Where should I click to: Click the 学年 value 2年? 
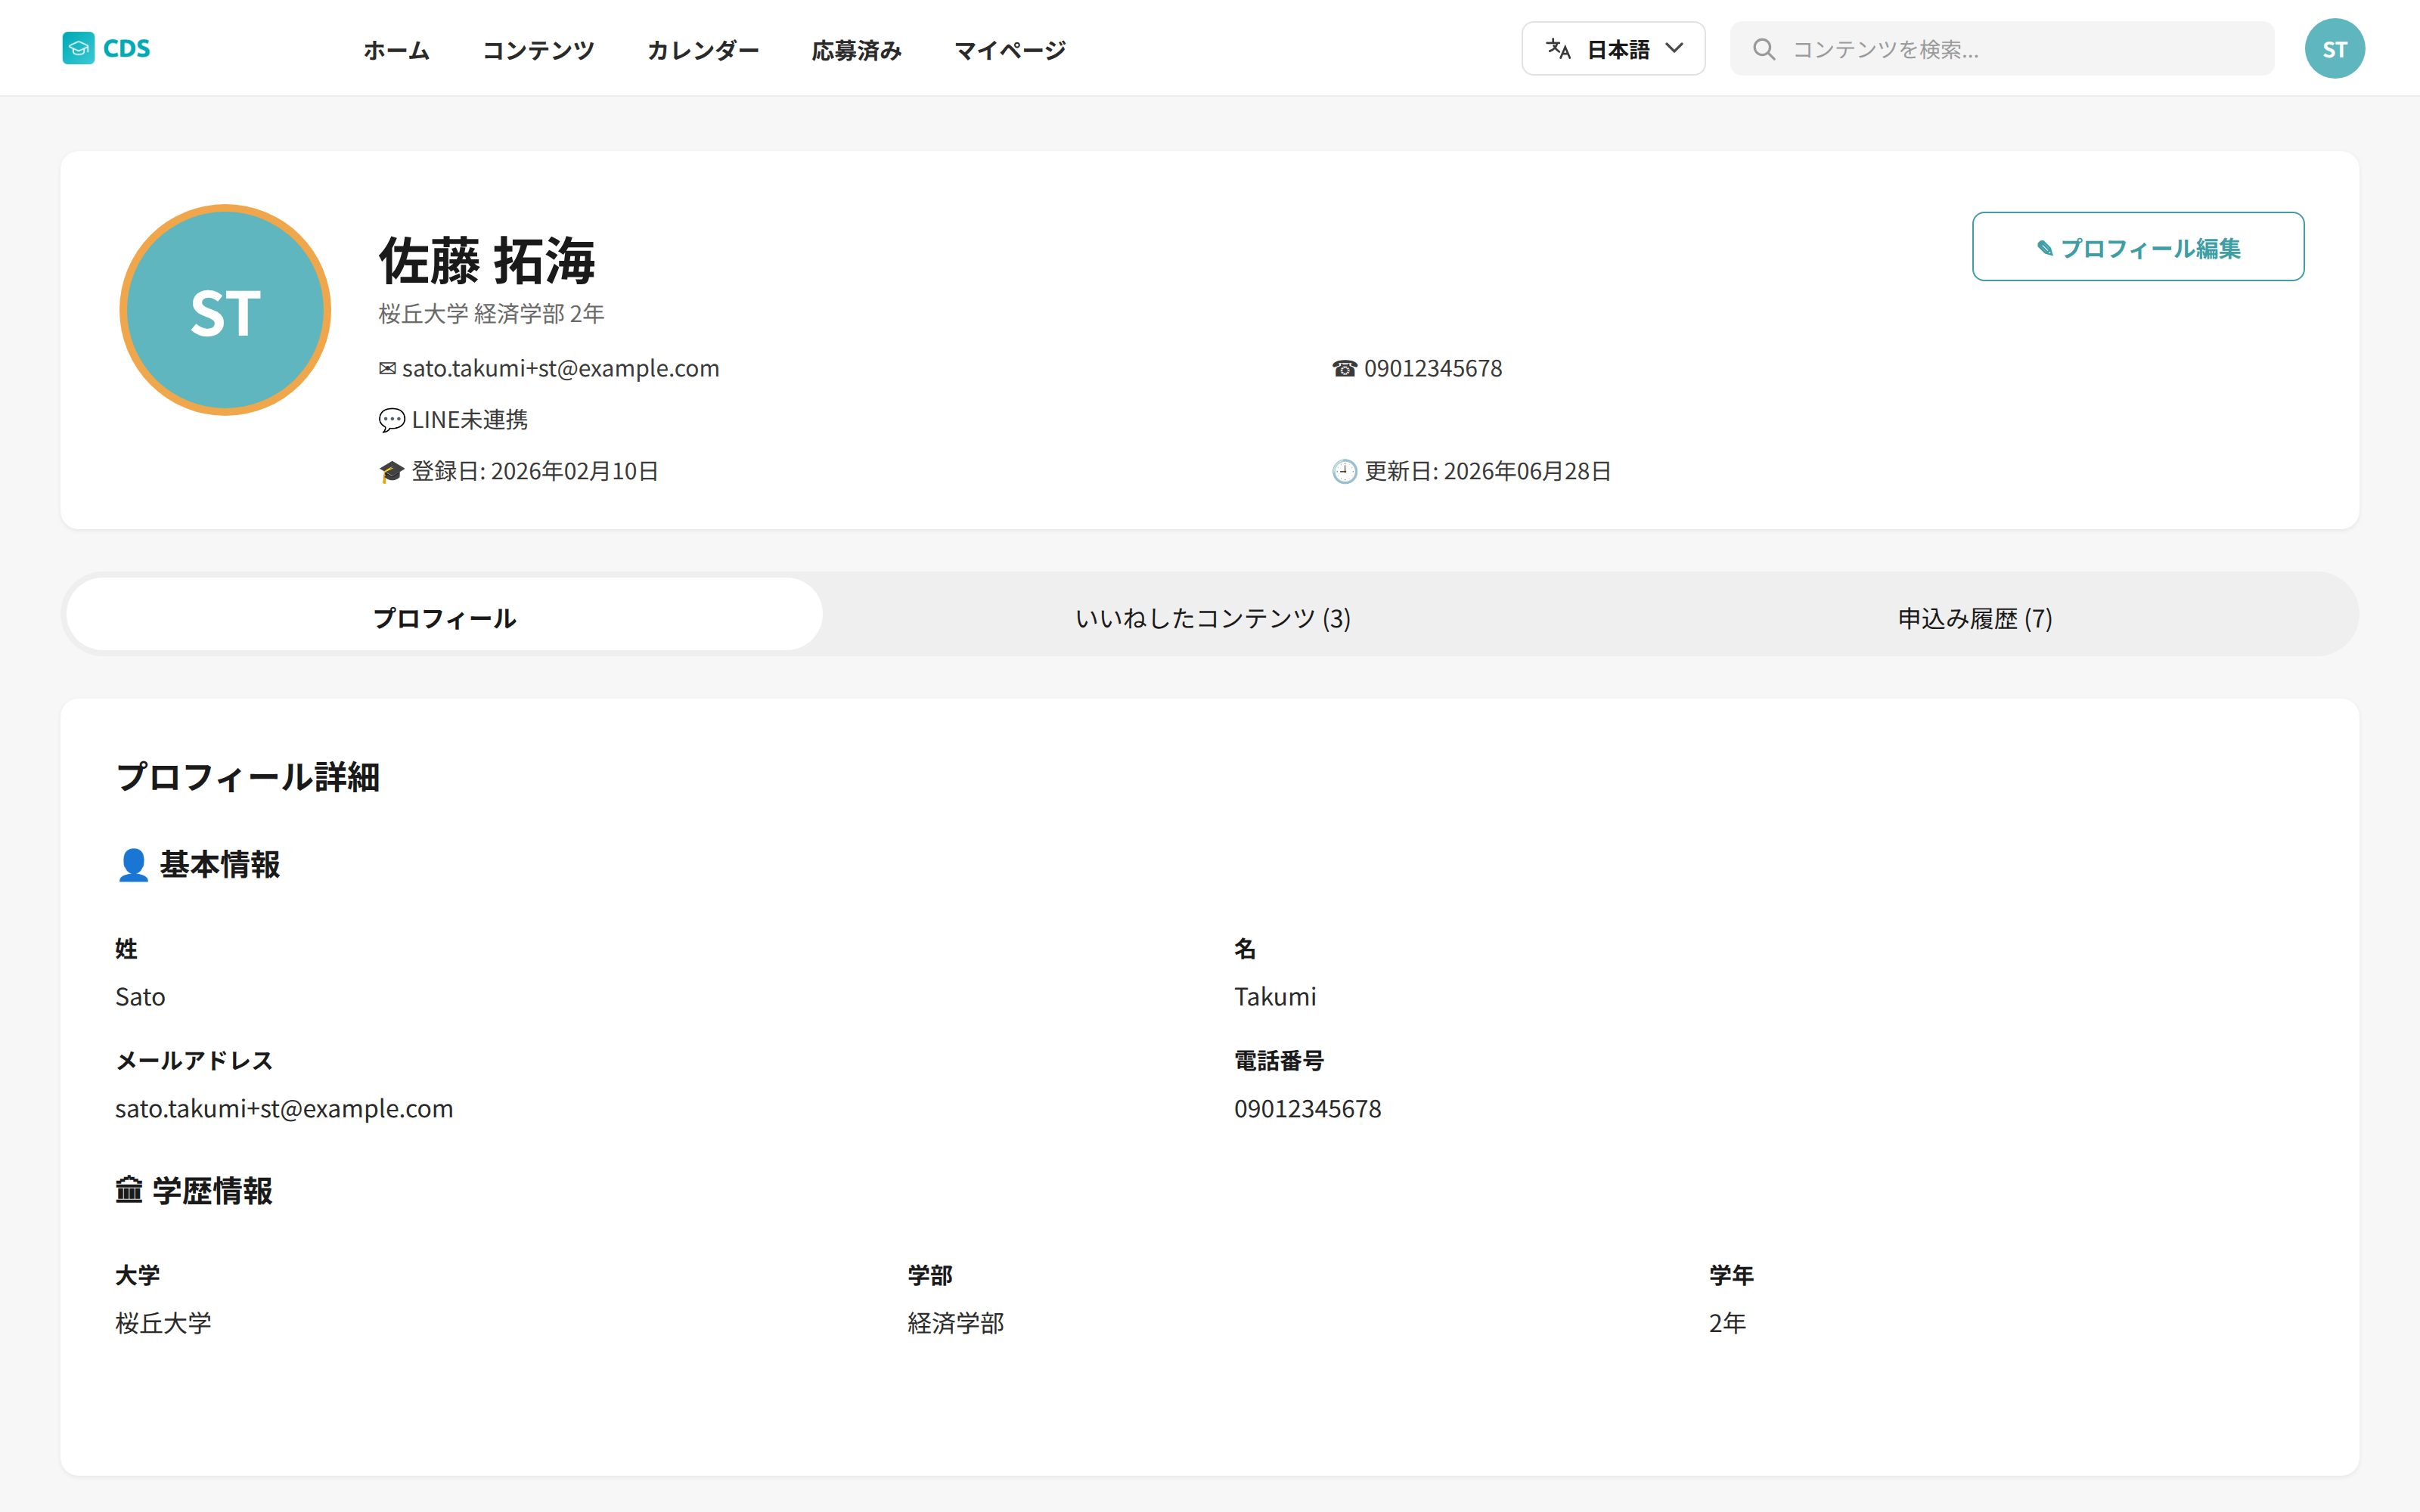click(1727, 1323)
